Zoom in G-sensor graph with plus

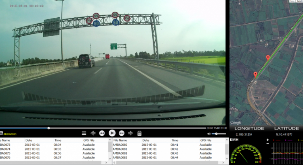(x=267, y=140)
